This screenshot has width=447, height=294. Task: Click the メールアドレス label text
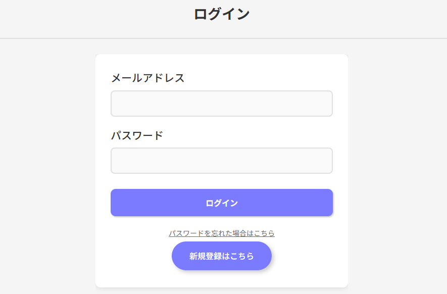(x=148, y=78)
